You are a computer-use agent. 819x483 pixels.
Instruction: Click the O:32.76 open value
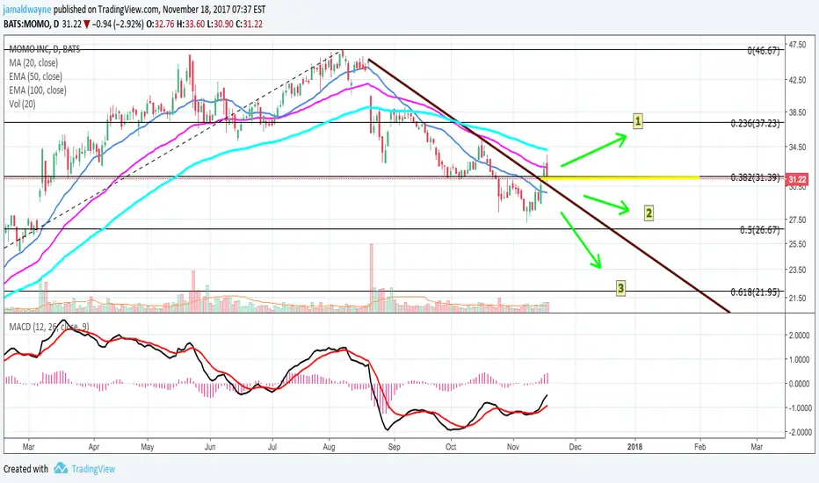[x=160, y=24]
